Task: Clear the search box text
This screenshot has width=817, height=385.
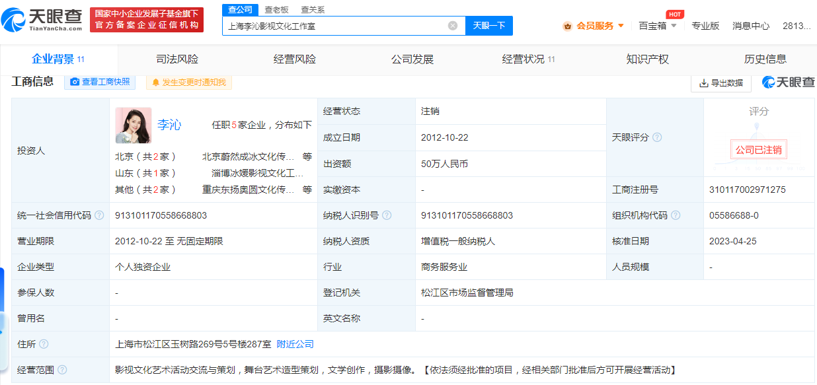Action: 453,26
